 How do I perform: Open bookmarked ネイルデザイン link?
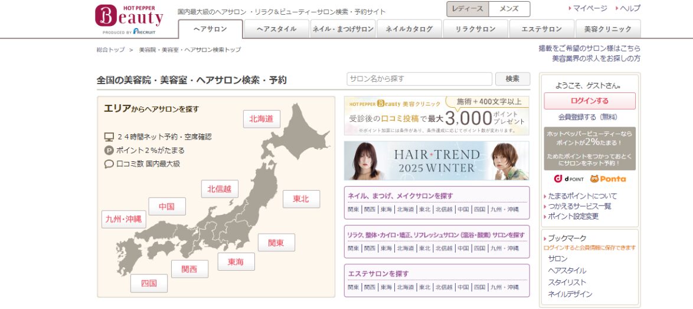click(x=570, y=294)
